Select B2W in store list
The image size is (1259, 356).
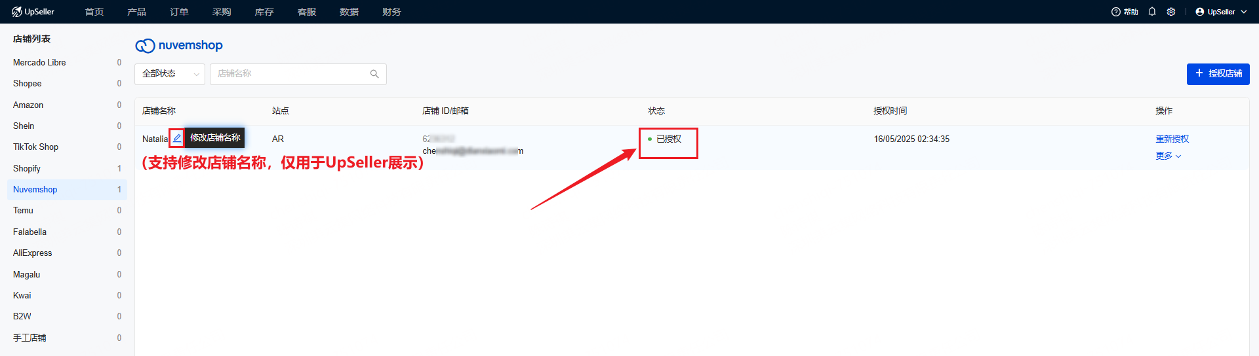click(67, 316)
